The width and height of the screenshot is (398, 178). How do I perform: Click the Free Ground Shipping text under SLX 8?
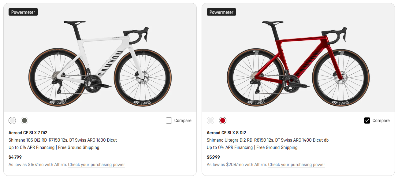point(277,147)
